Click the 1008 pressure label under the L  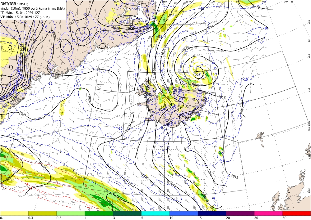(x=197, y=75)
